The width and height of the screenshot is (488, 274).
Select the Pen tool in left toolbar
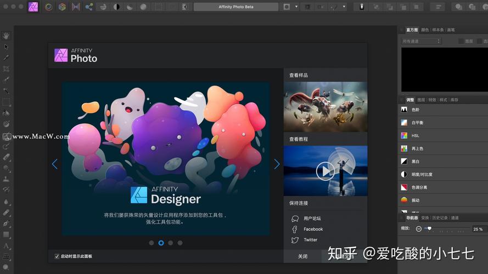(x=6, y=223)
